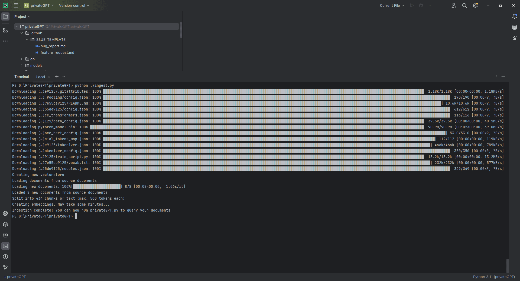The image size is (520, 281).
Task: Click the Terminal panel title label
Action: pyautogui.click(x=22, y=77)
